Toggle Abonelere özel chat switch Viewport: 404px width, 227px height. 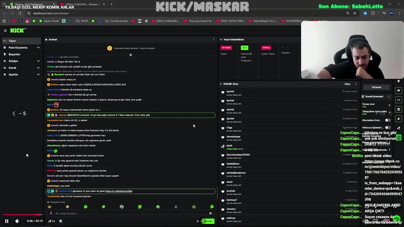pos(387,120)
